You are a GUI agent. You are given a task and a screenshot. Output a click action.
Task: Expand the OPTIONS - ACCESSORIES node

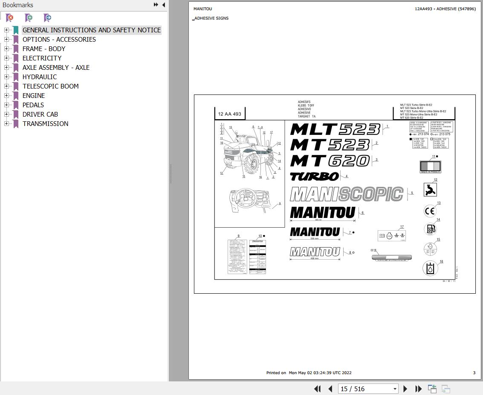point(6,40)
